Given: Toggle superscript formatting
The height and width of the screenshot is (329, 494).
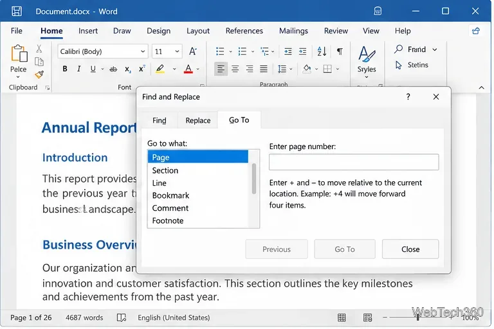Looking at the screenshot, I should coord(142,69).
